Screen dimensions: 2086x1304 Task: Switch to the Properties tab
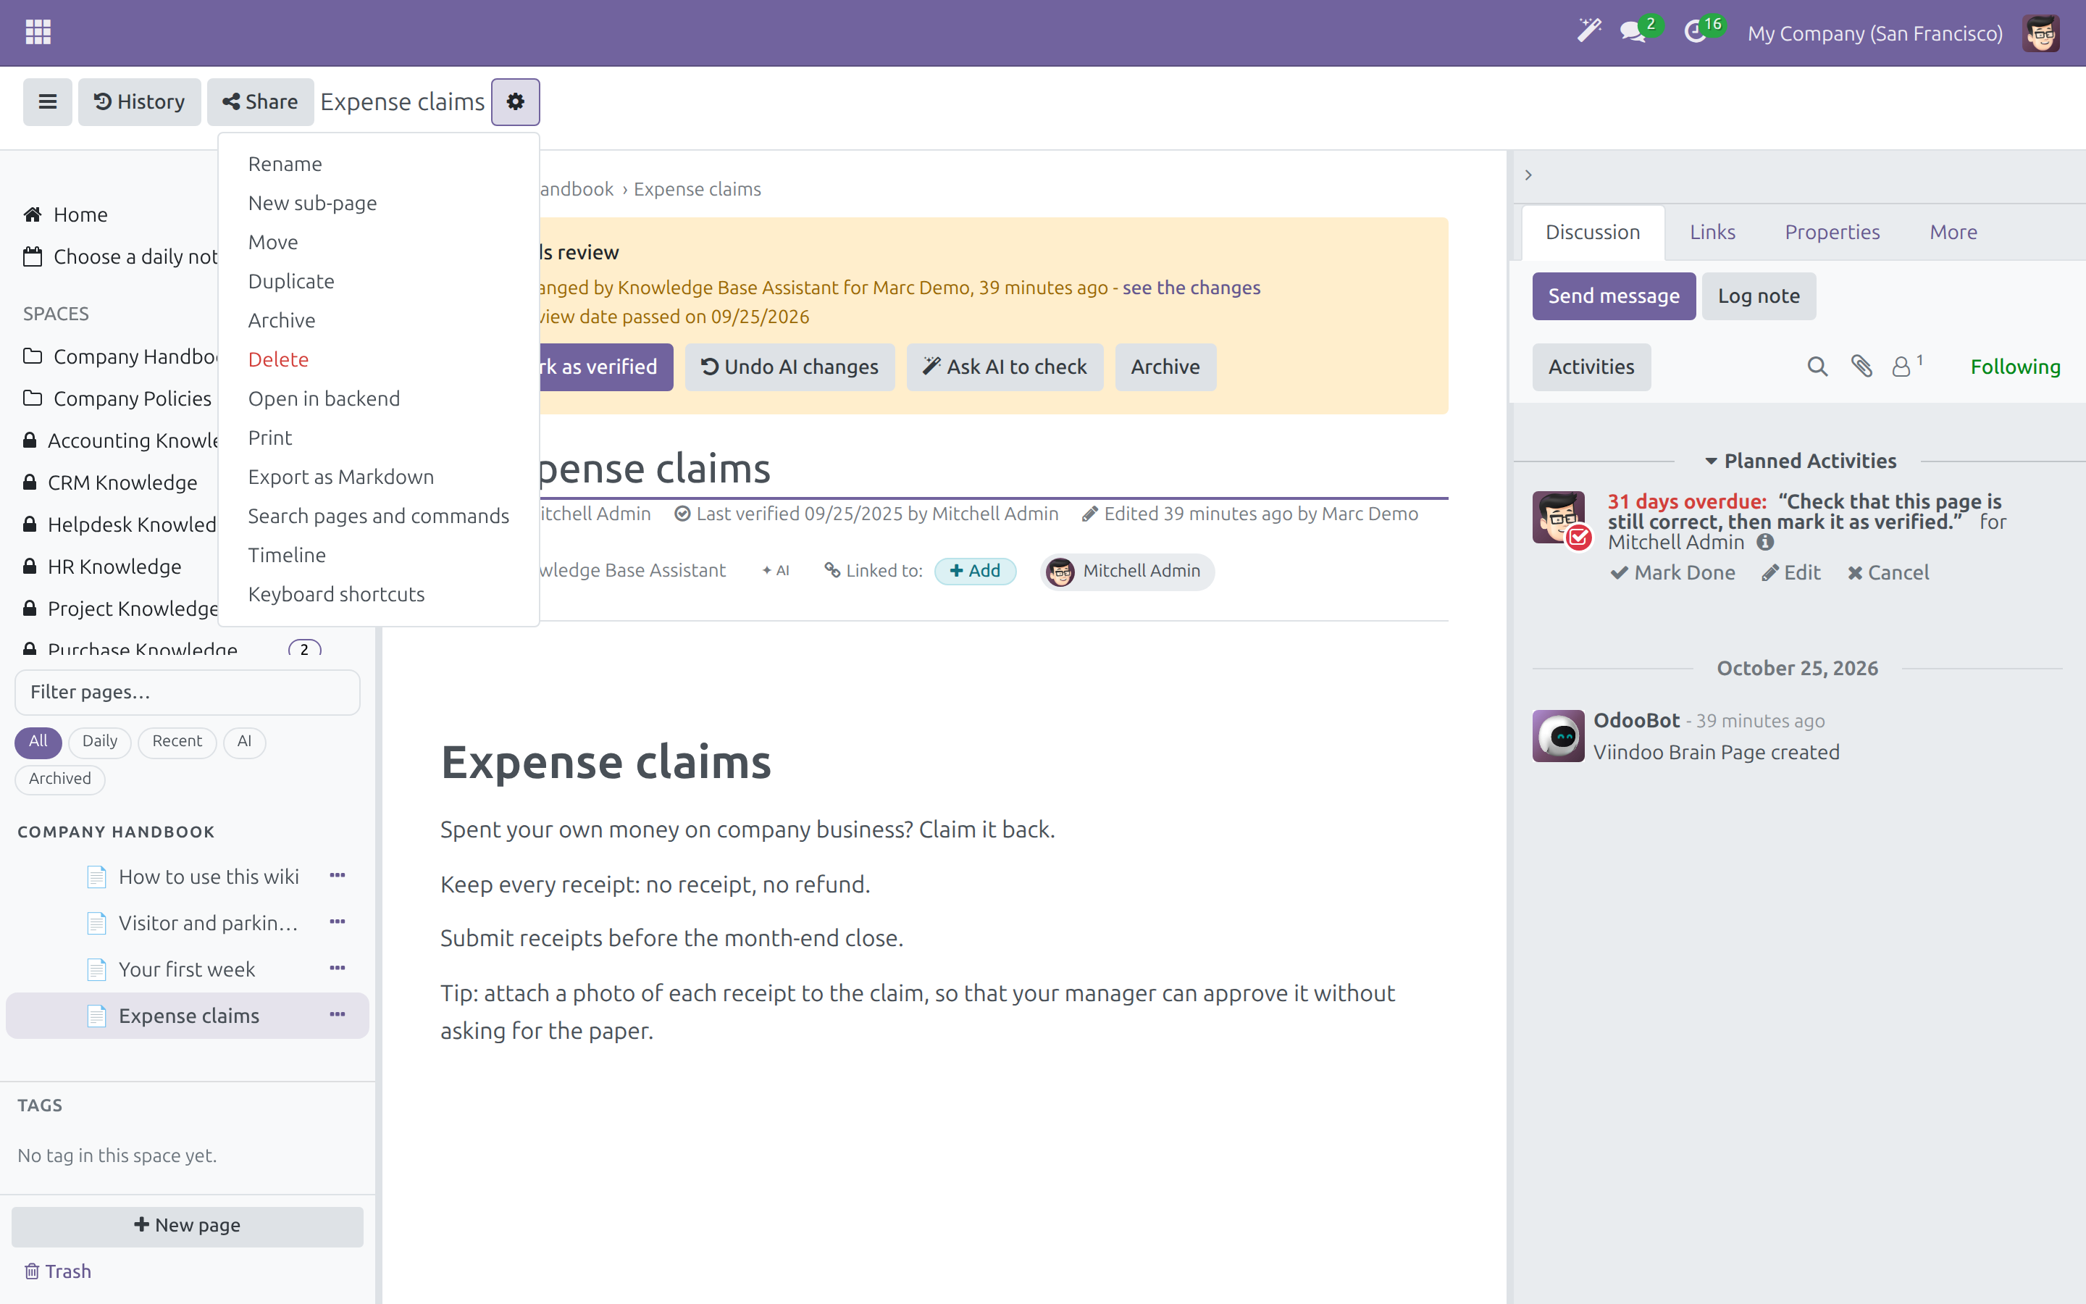point(1832,232)
